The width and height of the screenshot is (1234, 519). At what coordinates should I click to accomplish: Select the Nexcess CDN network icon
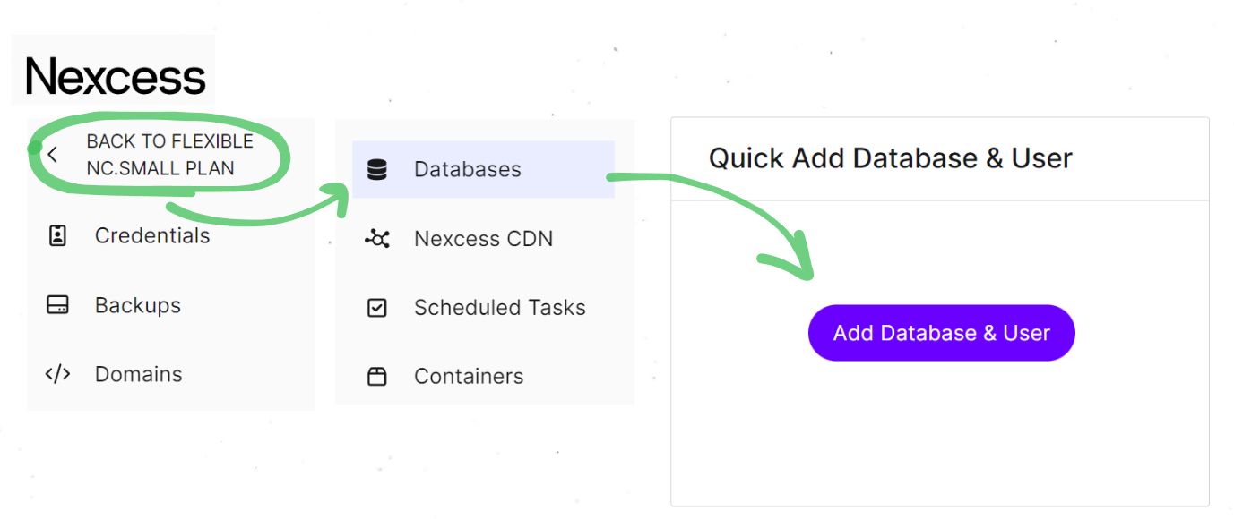(376, 239)
